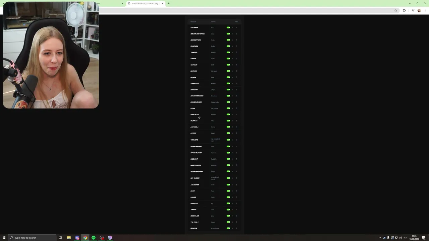This screenshot has width=429, height=241.
Task: Delete the ERIKOOO_CZ row
Action: click(x=237, y=216)
